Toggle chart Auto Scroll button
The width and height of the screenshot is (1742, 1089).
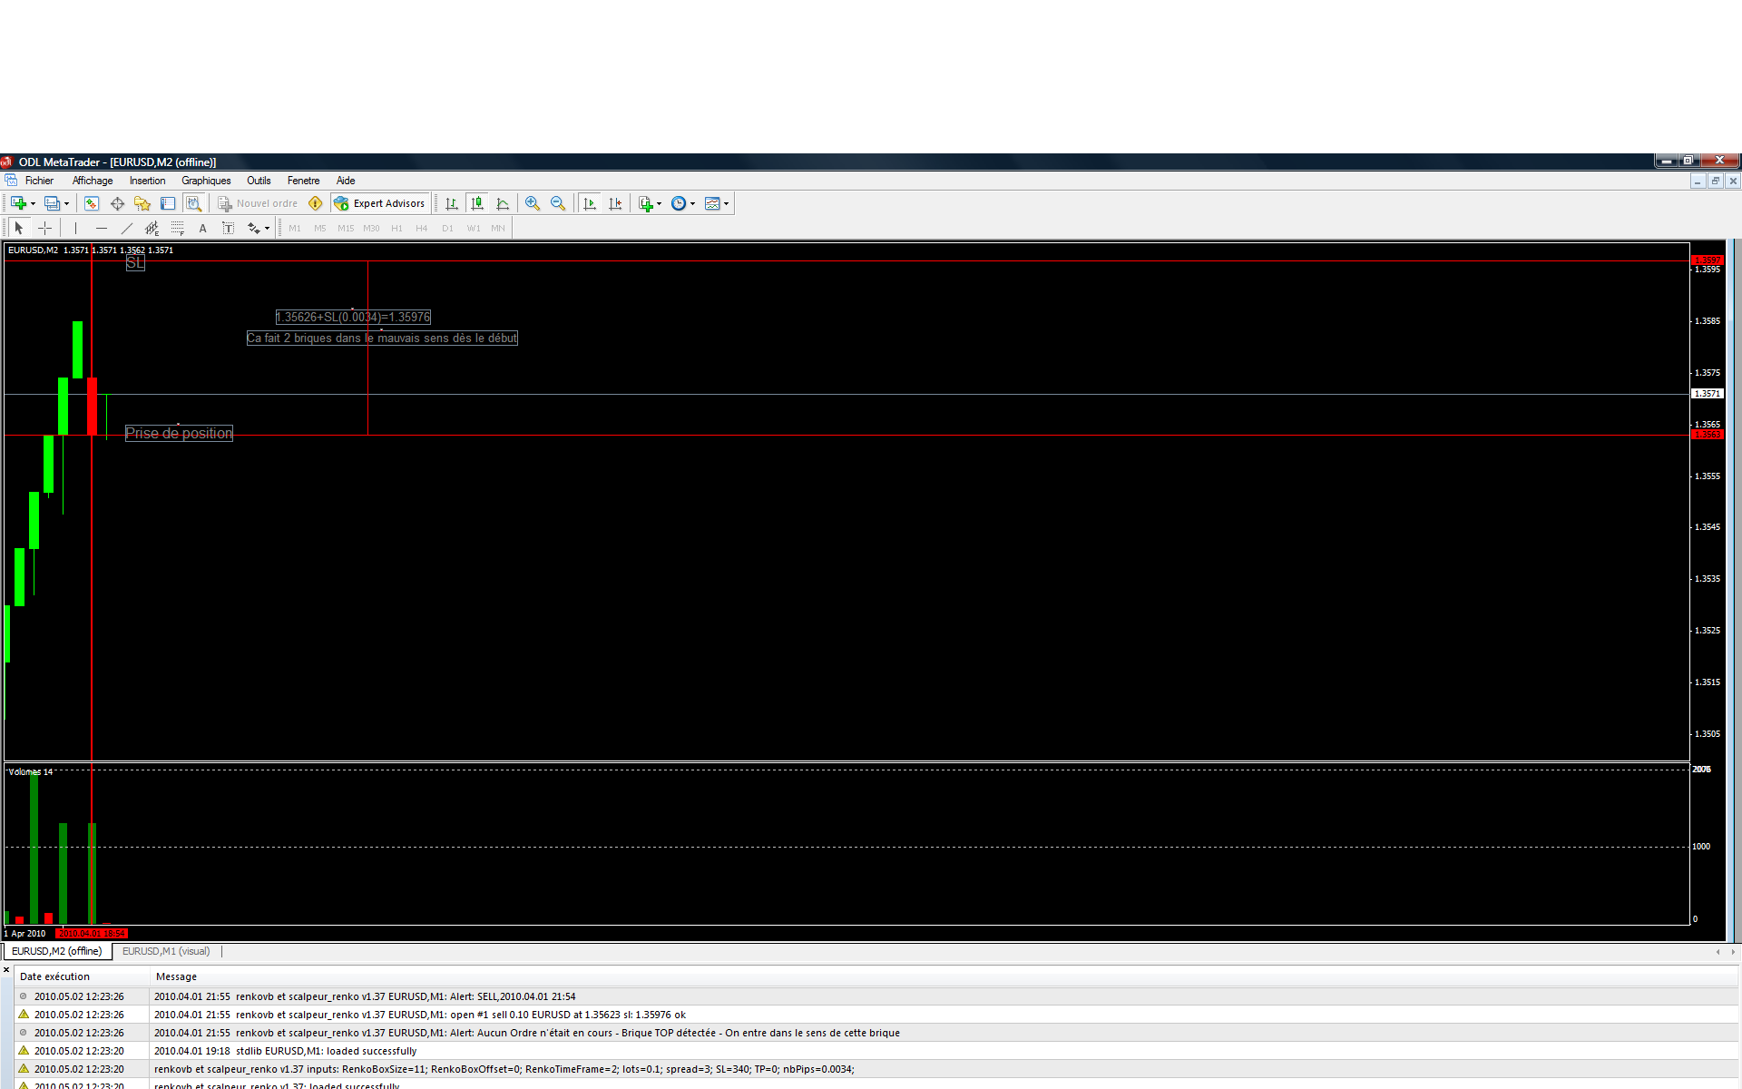click(591, 203)
